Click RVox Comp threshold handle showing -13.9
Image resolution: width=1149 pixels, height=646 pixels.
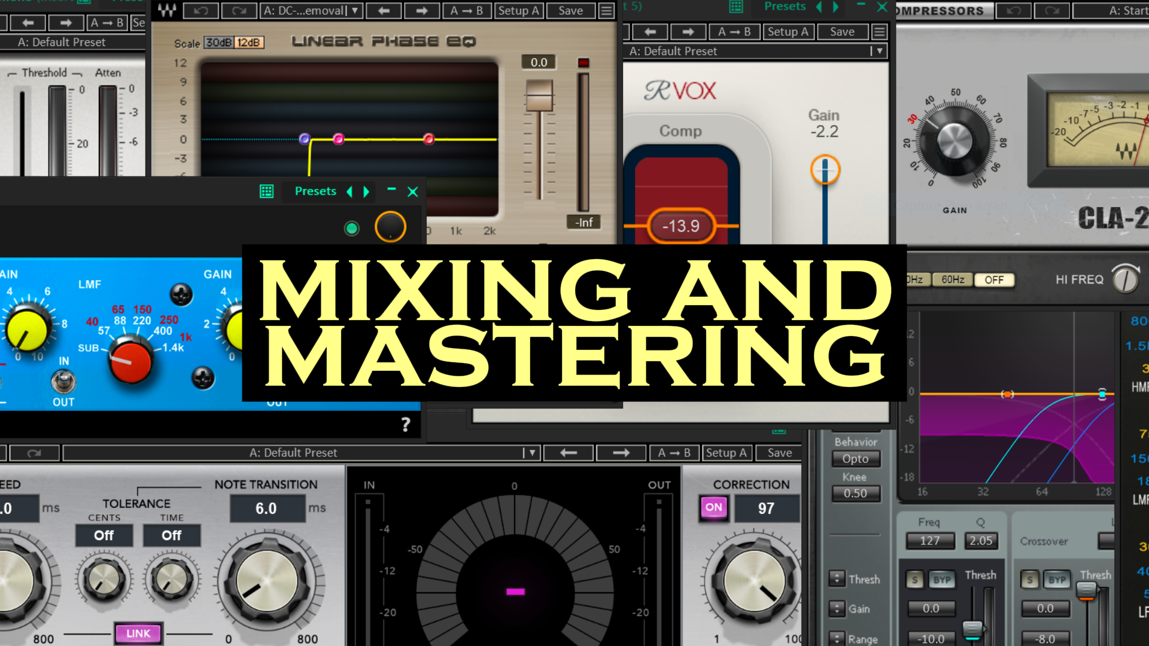click(x=681, y=226)
